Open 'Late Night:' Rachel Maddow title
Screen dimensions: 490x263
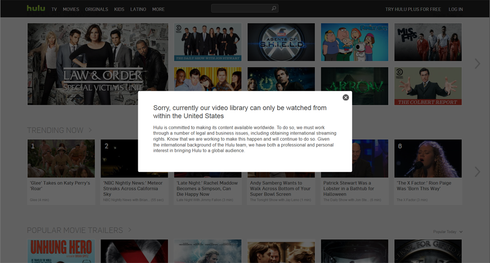[207, 188]
